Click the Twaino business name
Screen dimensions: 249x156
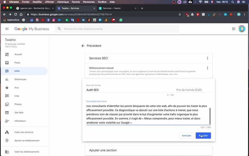(x=10, y=40)
